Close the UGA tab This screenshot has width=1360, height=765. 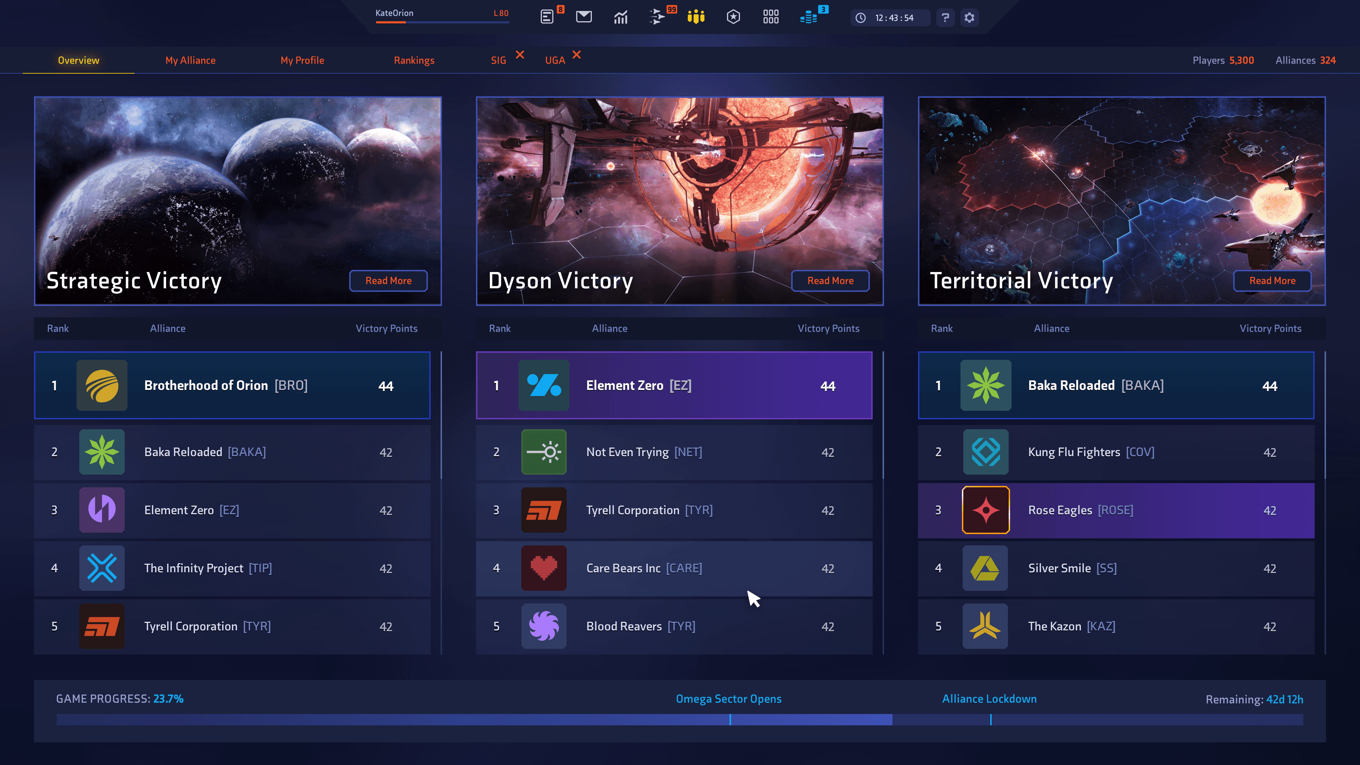(577, 55)
